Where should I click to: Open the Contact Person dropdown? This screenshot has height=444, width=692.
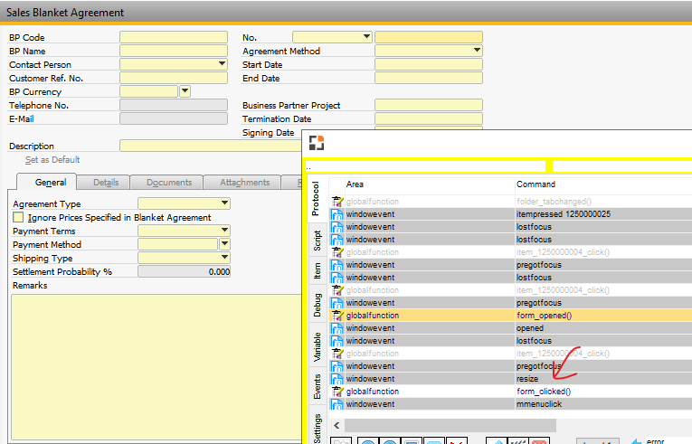tap(222, 64)
